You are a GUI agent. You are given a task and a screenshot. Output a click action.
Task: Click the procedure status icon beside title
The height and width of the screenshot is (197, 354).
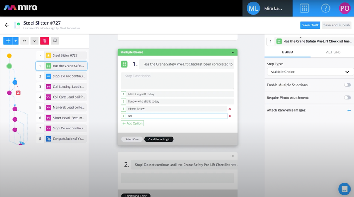(17, 25)
